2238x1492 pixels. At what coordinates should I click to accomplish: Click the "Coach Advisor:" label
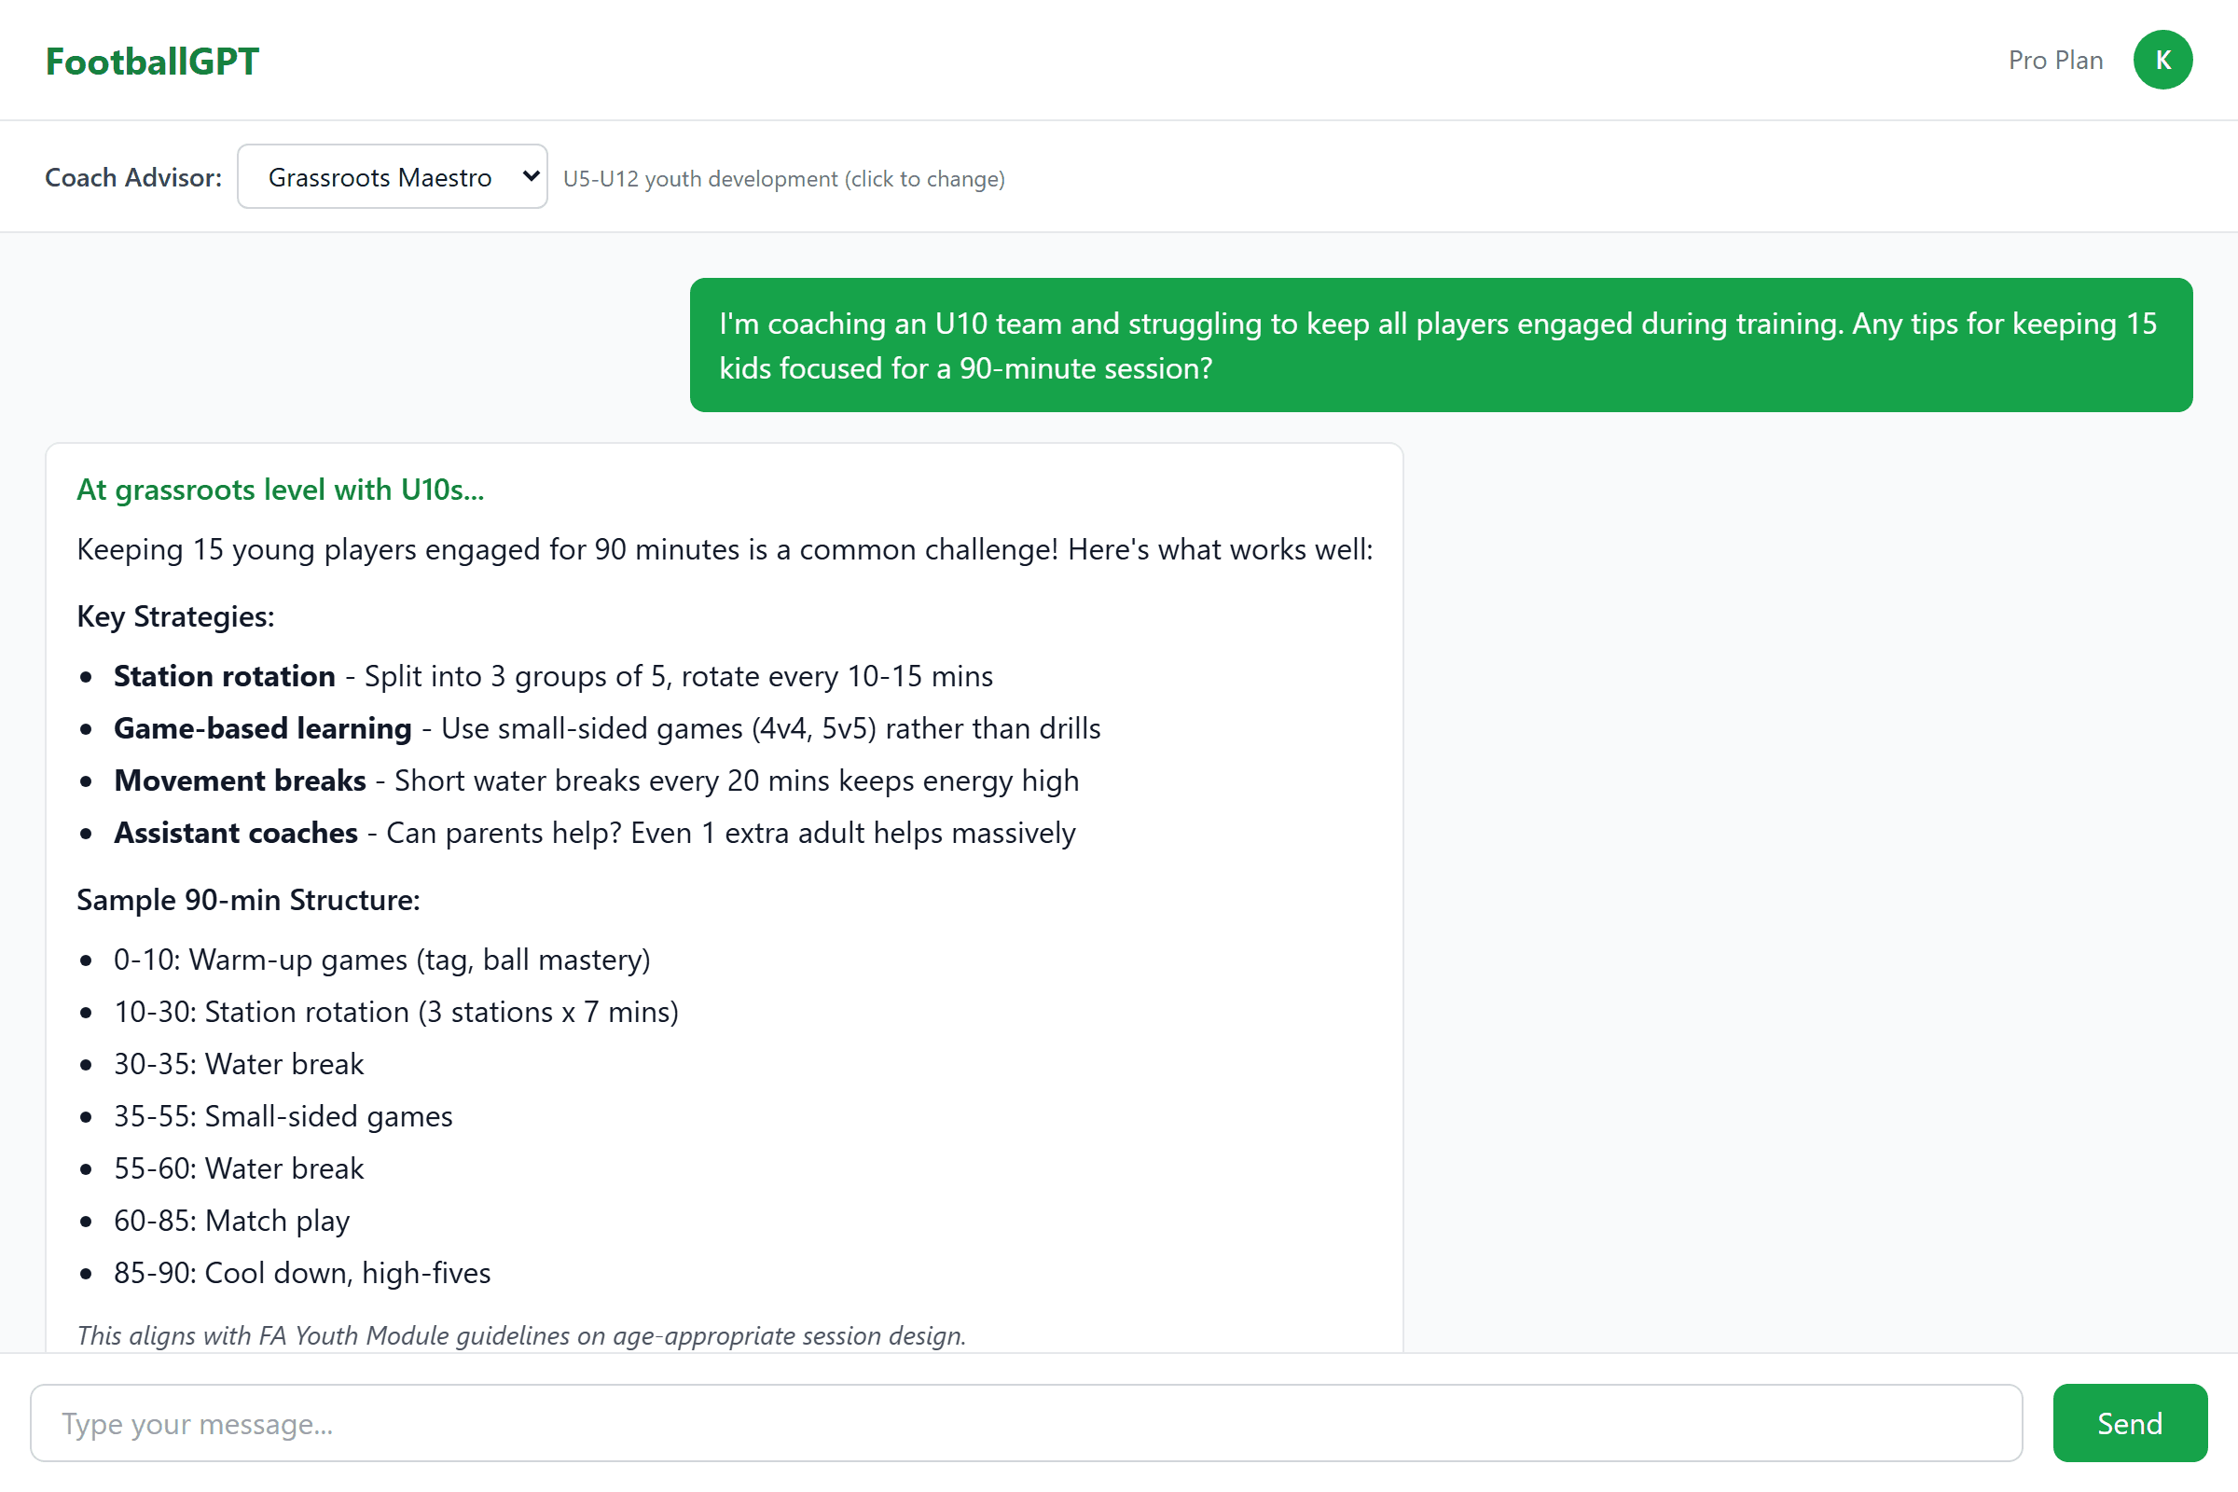coord(132,176)
